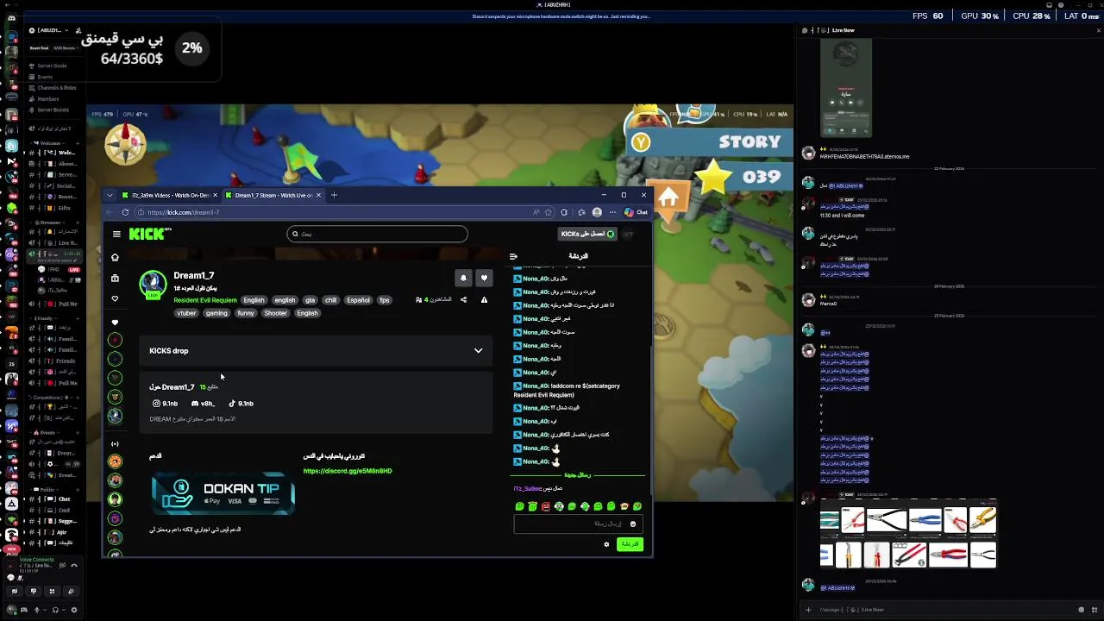Image resolution: width=1104 pixels, height=621 pixels.
Task: Open Channels & Roles in Discord
Action: [57, 88]
